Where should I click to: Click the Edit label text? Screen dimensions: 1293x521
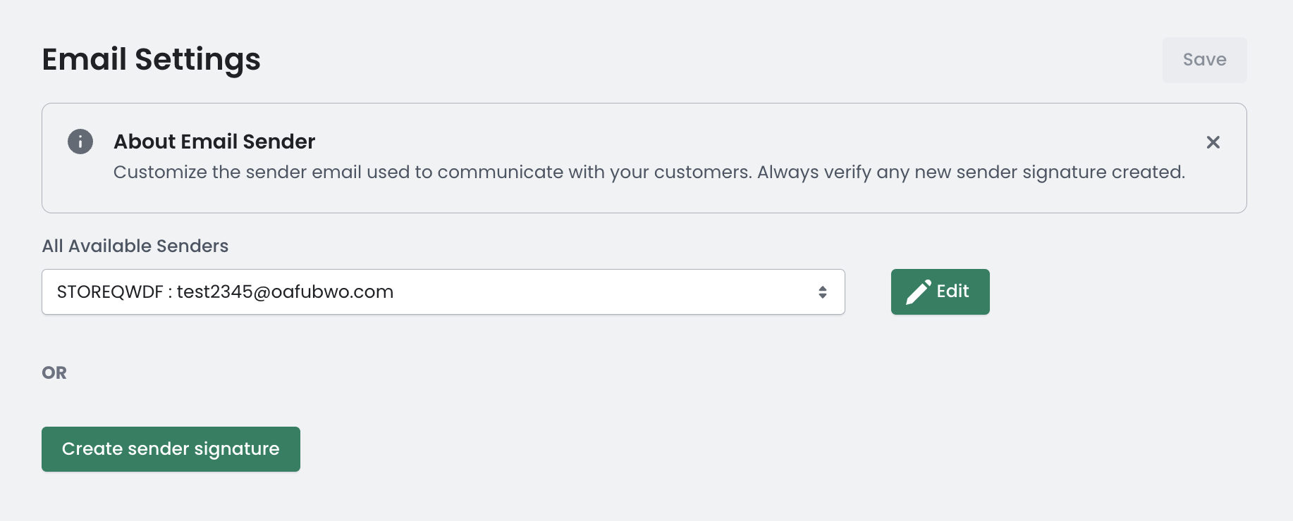pyautogui.click(x=952, y=291)
